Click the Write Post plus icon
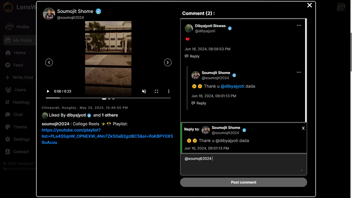Screen dimensions: 352x198 coord(7,77)
